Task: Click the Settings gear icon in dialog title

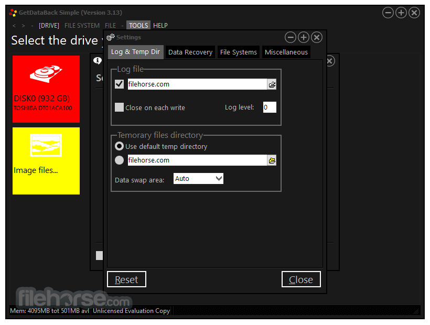Action: (110, 37)
